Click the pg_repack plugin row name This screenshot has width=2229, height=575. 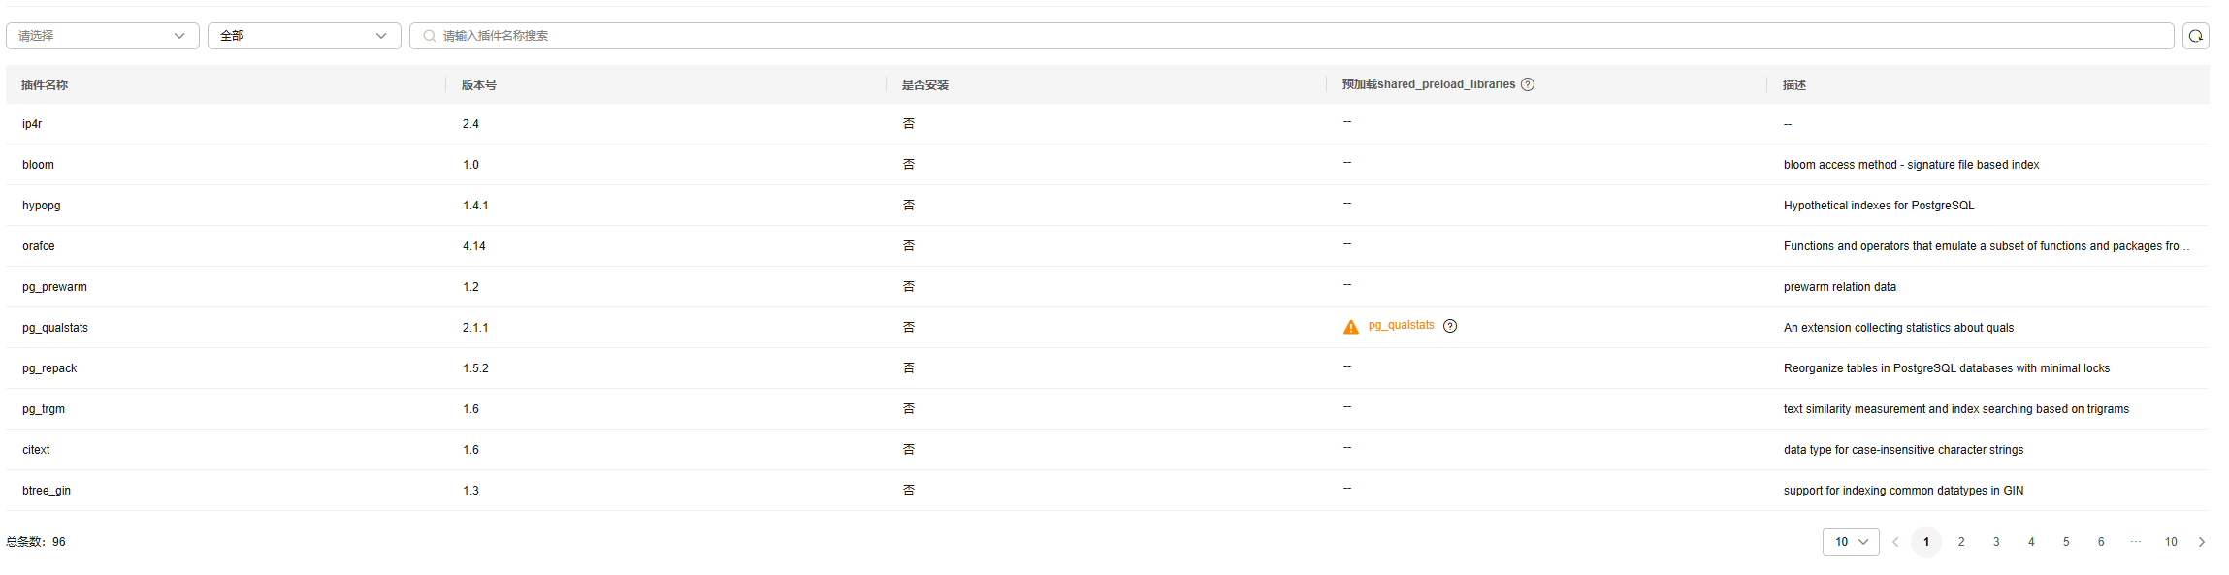49,368
